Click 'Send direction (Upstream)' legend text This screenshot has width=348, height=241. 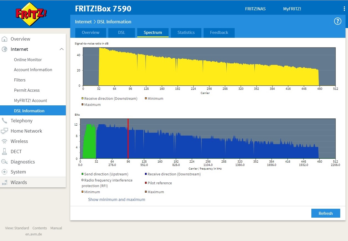click(x=106, y=174)
